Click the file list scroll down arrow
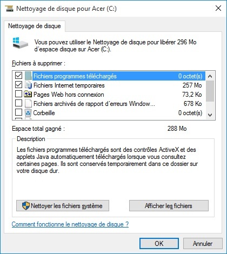227x254 pixels. (x=210, y=115)
